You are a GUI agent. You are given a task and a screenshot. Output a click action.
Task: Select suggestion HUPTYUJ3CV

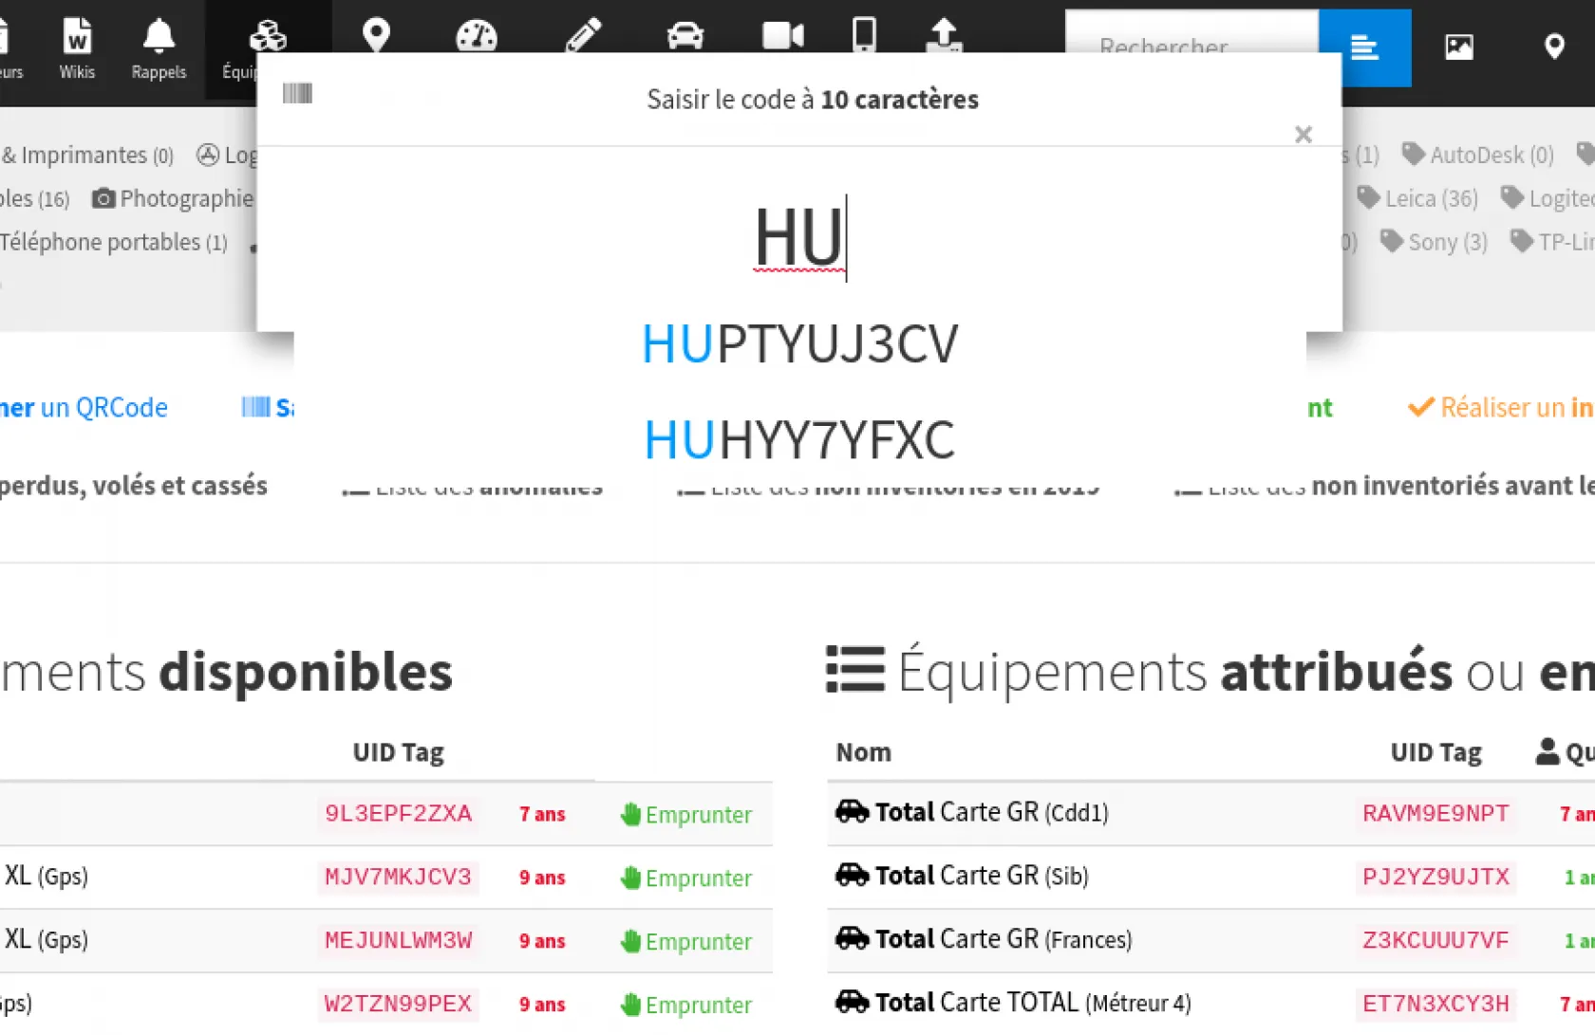click(x=799, y=343)
